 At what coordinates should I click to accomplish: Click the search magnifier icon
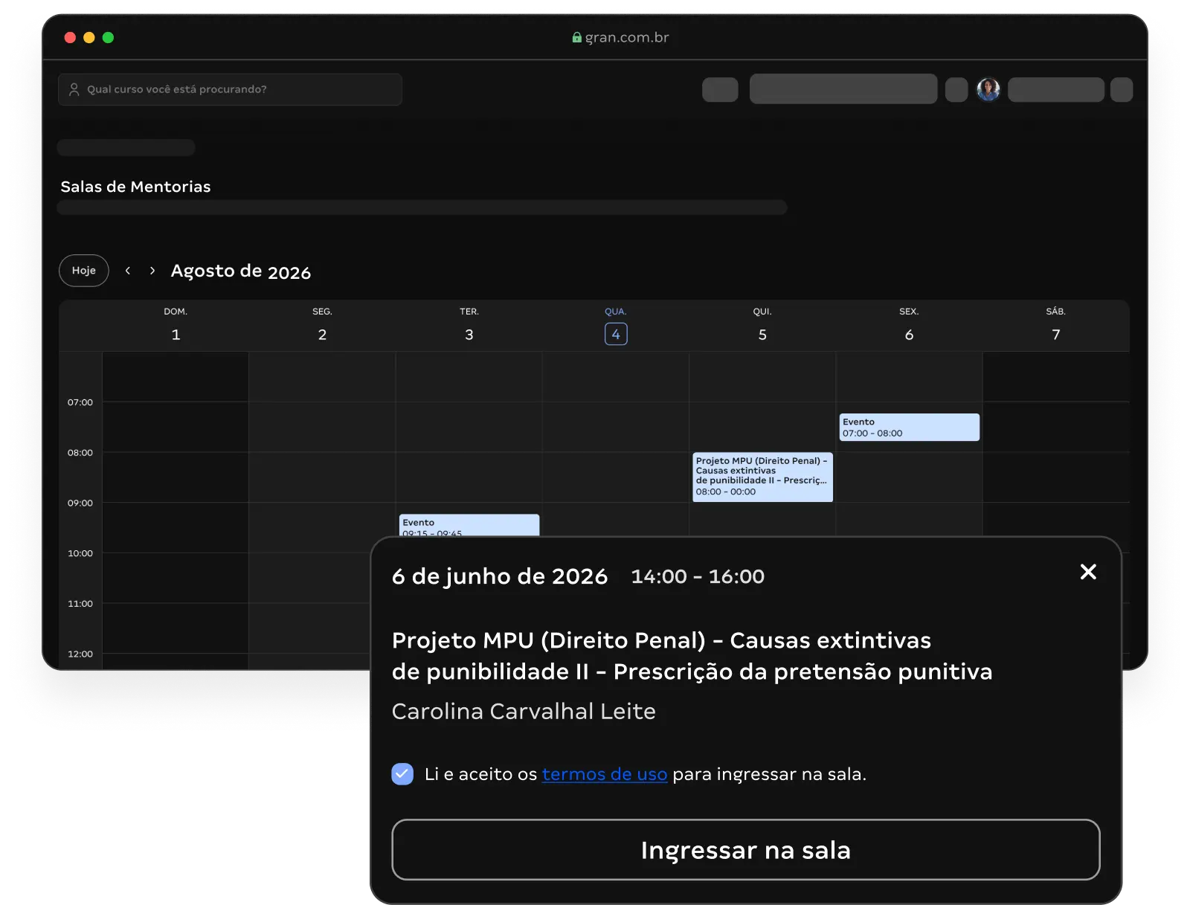click(74, 89)
